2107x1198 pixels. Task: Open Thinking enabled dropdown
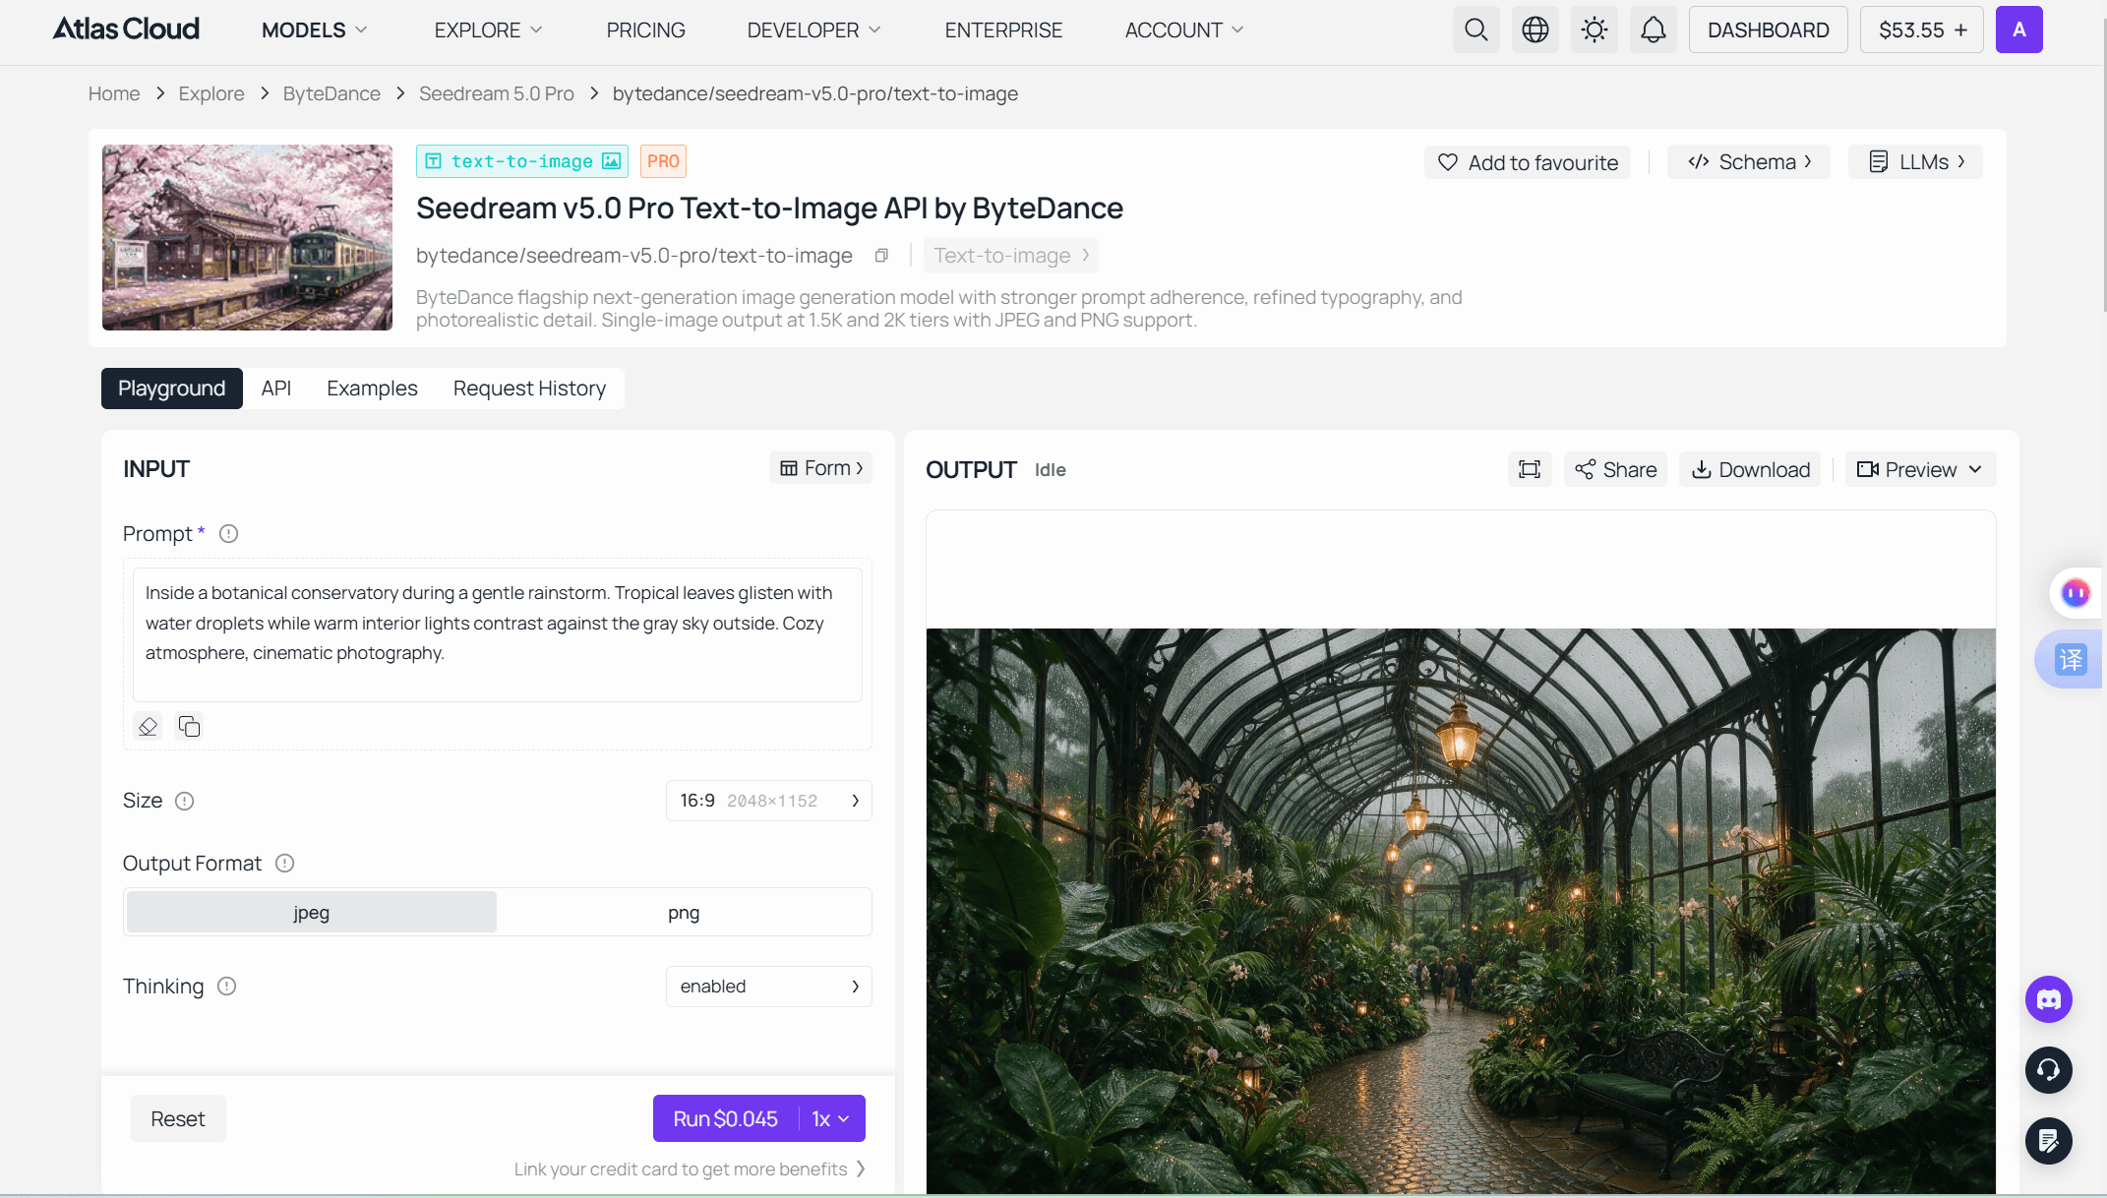pos(769,987)
